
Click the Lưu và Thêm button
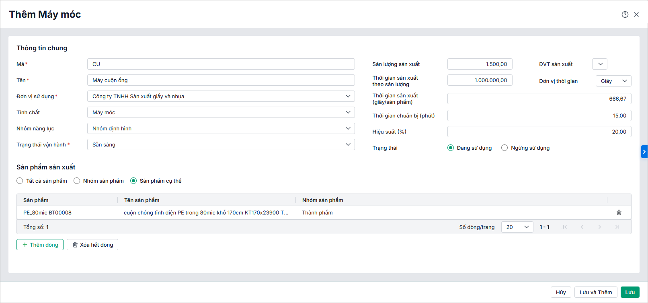(595, 292)
